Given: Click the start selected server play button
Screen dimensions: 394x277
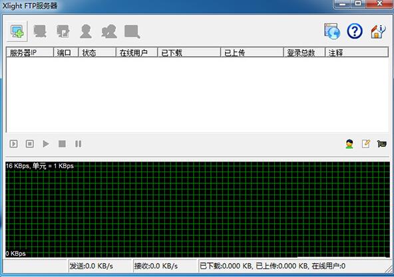Looking at the screenshot, I should 46,143.
